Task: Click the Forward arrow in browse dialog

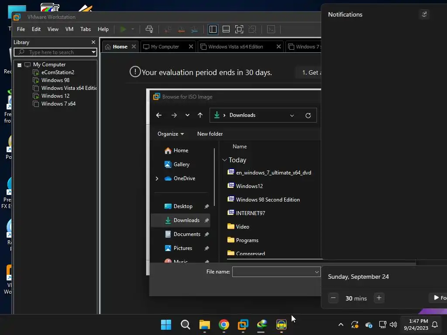Action: 174,115
